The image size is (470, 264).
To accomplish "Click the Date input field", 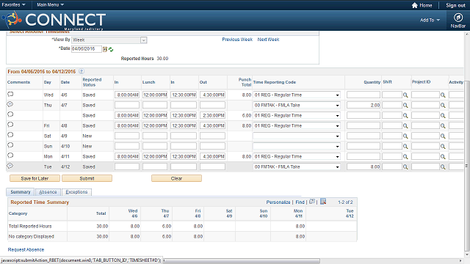I will pos(87,49).
